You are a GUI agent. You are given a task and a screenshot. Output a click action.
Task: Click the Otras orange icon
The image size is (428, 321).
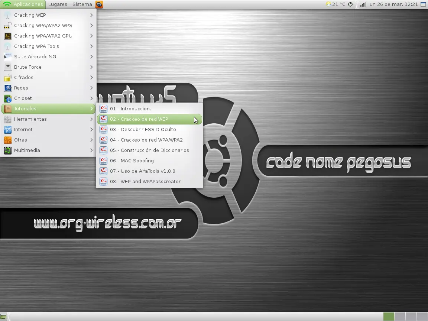8,140
